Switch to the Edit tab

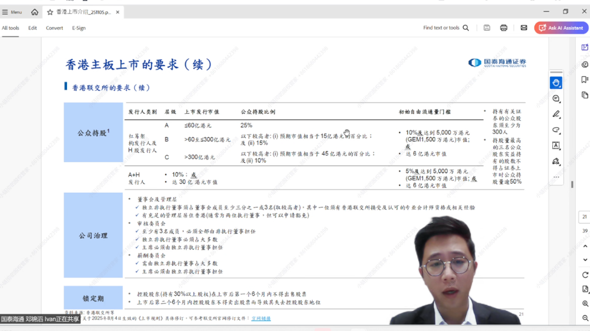[33, 28]
